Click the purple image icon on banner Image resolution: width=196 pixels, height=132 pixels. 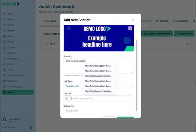click(130, 28)
